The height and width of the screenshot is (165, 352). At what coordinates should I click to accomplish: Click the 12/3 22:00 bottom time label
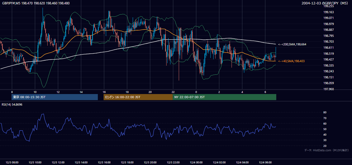[x=173, y=163]
